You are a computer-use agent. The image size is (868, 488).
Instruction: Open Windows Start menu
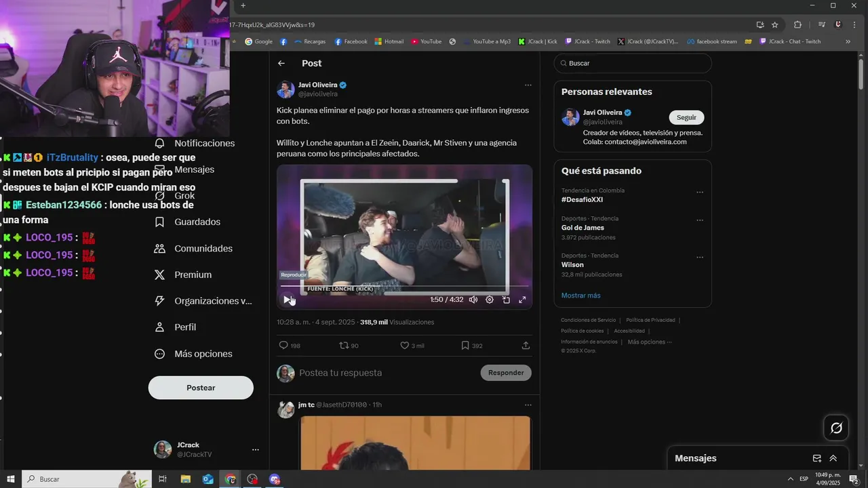[10, 479]
